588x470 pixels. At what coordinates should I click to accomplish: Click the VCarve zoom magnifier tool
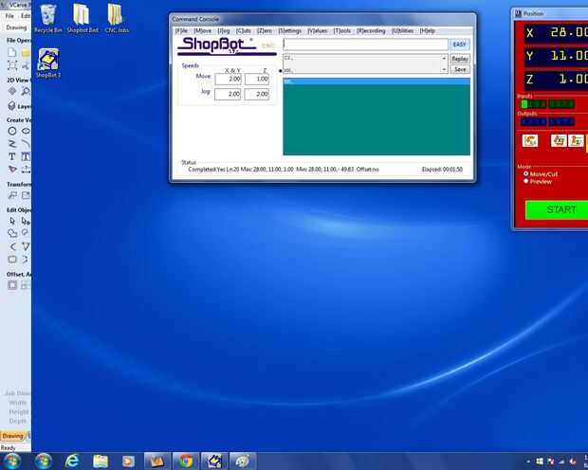[x=26, y=91]
